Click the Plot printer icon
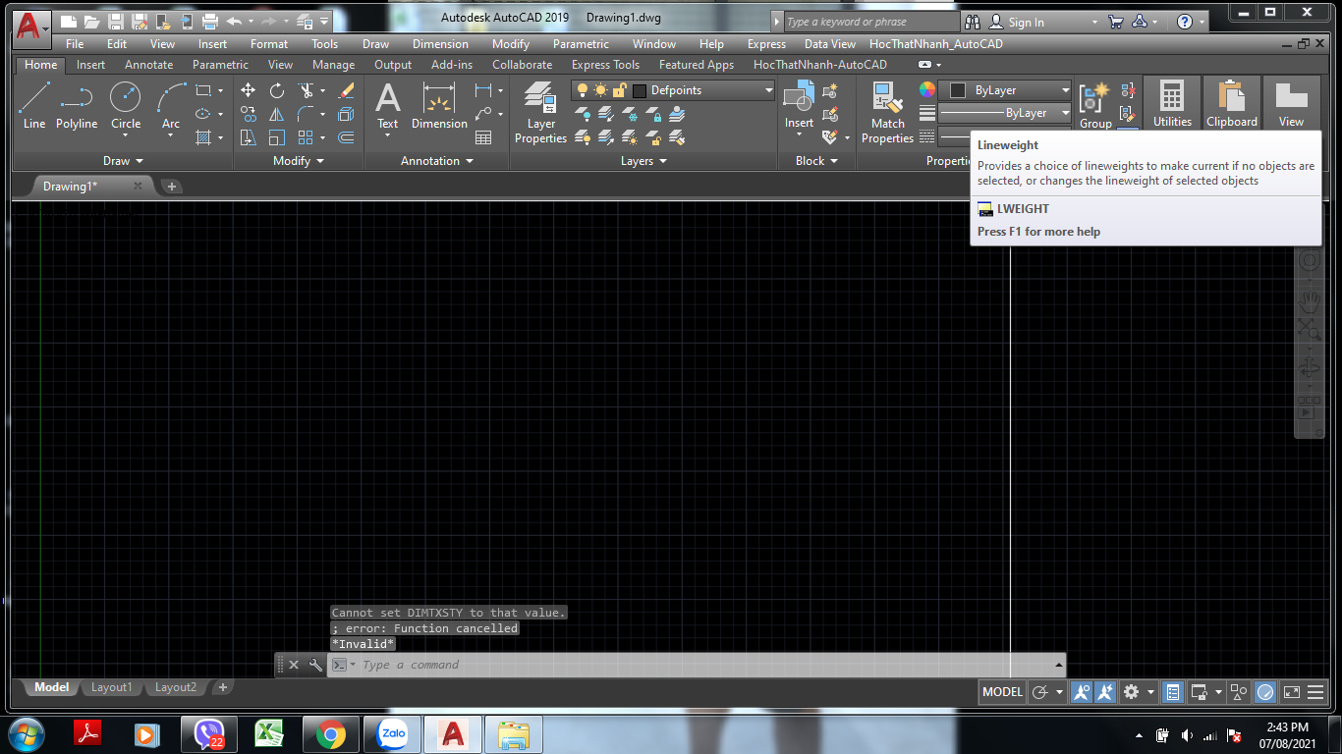This screenshot has height=754, width=1342. click(209, 22)
